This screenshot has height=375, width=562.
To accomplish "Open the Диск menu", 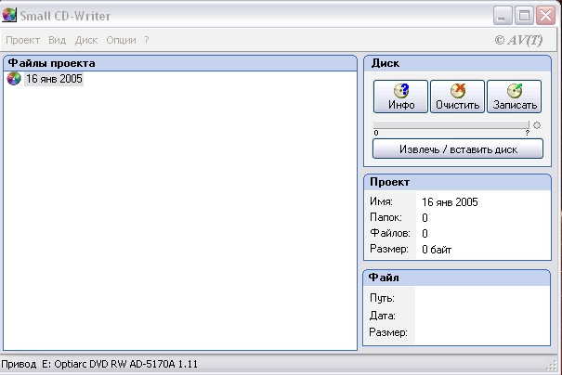I will (x=86, y=40).
